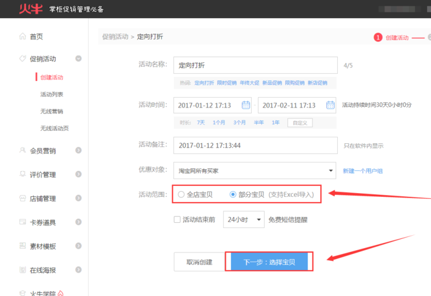Image resolution: width=431 pixels, height=296 pixels.
Task: Click the poster icon beside 在线海报
Action: tap(23, 269)
